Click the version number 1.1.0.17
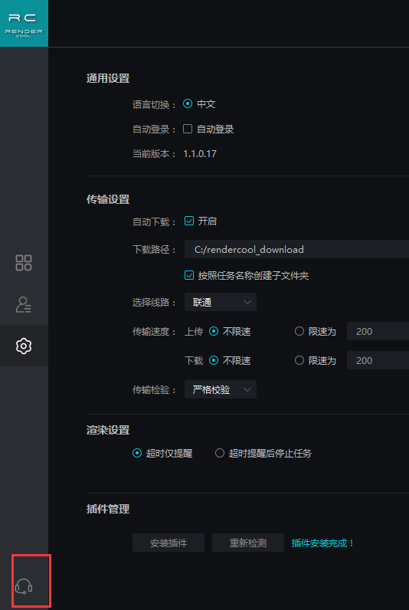This screenshot has height=610, width=409. tap(200, 154)
